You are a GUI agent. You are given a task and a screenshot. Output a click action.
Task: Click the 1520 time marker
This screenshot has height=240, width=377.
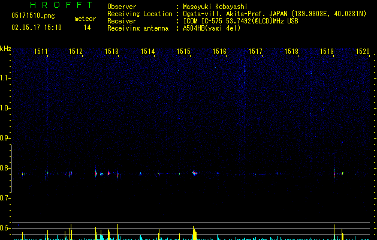pyautogui.click(x=363, y=52)
